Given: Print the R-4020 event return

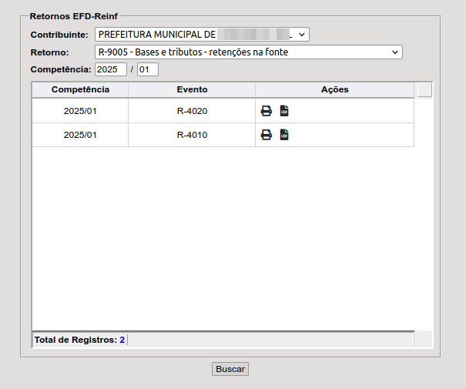Looking at the screenshot, I should [267, 111].
